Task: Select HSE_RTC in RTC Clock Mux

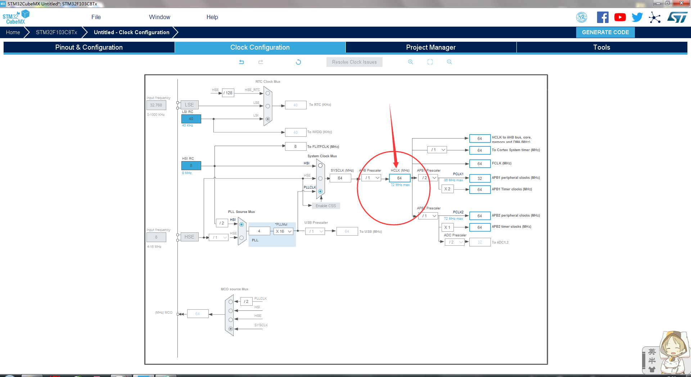Action: pos(268,93)
